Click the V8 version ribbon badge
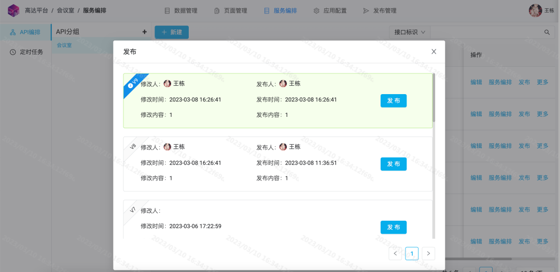 [133, 146]
